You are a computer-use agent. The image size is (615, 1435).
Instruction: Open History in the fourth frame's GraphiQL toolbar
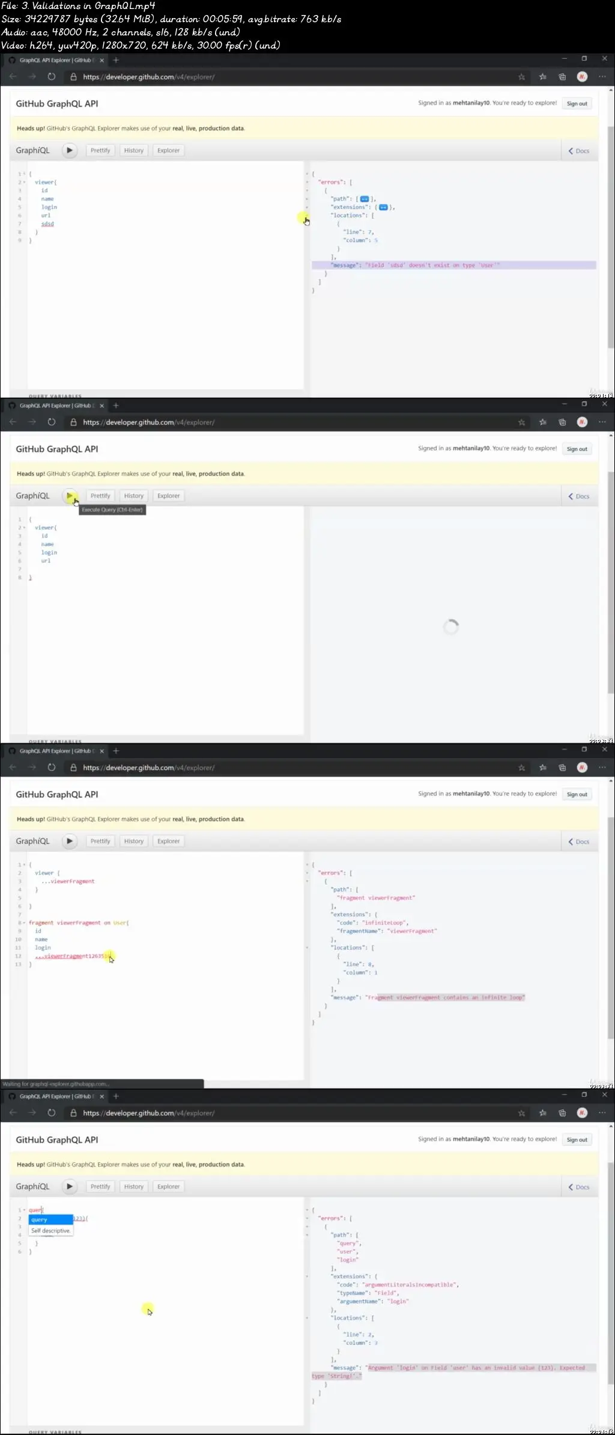click(134, 1187)
